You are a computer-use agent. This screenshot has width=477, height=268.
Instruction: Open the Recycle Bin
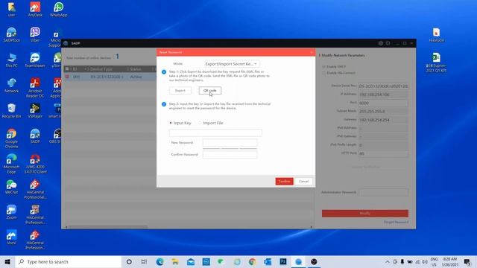click(x=12, y=110)
